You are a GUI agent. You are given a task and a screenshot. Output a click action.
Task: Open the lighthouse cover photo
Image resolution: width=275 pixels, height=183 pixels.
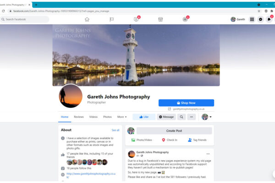[x=136, y=55]
